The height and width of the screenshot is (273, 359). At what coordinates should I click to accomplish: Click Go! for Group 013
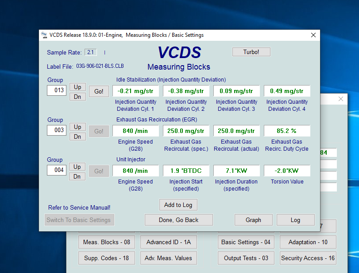click(99, 91)
